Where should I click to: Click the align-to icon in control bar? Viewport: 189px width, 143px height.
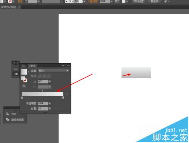(x=165, y=2)
